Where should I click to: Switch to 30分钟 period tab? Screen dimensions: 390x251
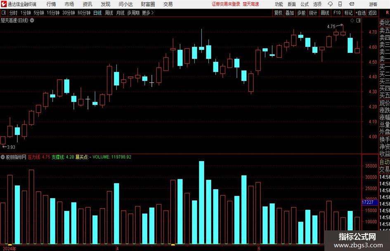69,13
